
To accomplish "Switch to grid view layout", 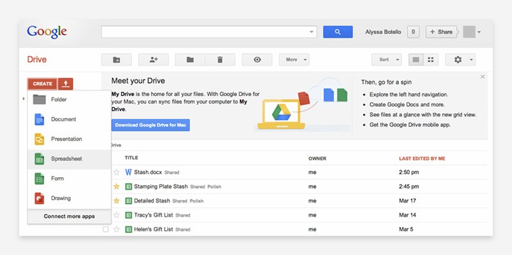I will [431, 59].
